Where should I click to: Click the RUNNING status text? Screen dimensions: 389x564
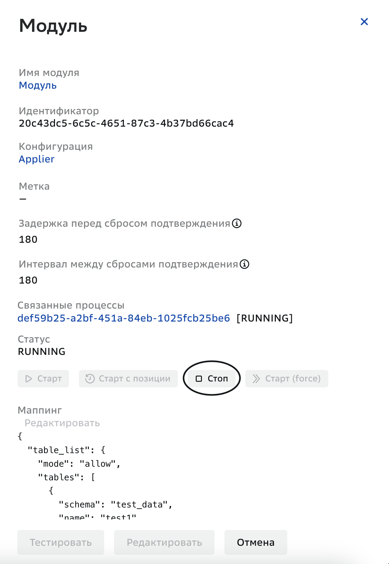42,351
